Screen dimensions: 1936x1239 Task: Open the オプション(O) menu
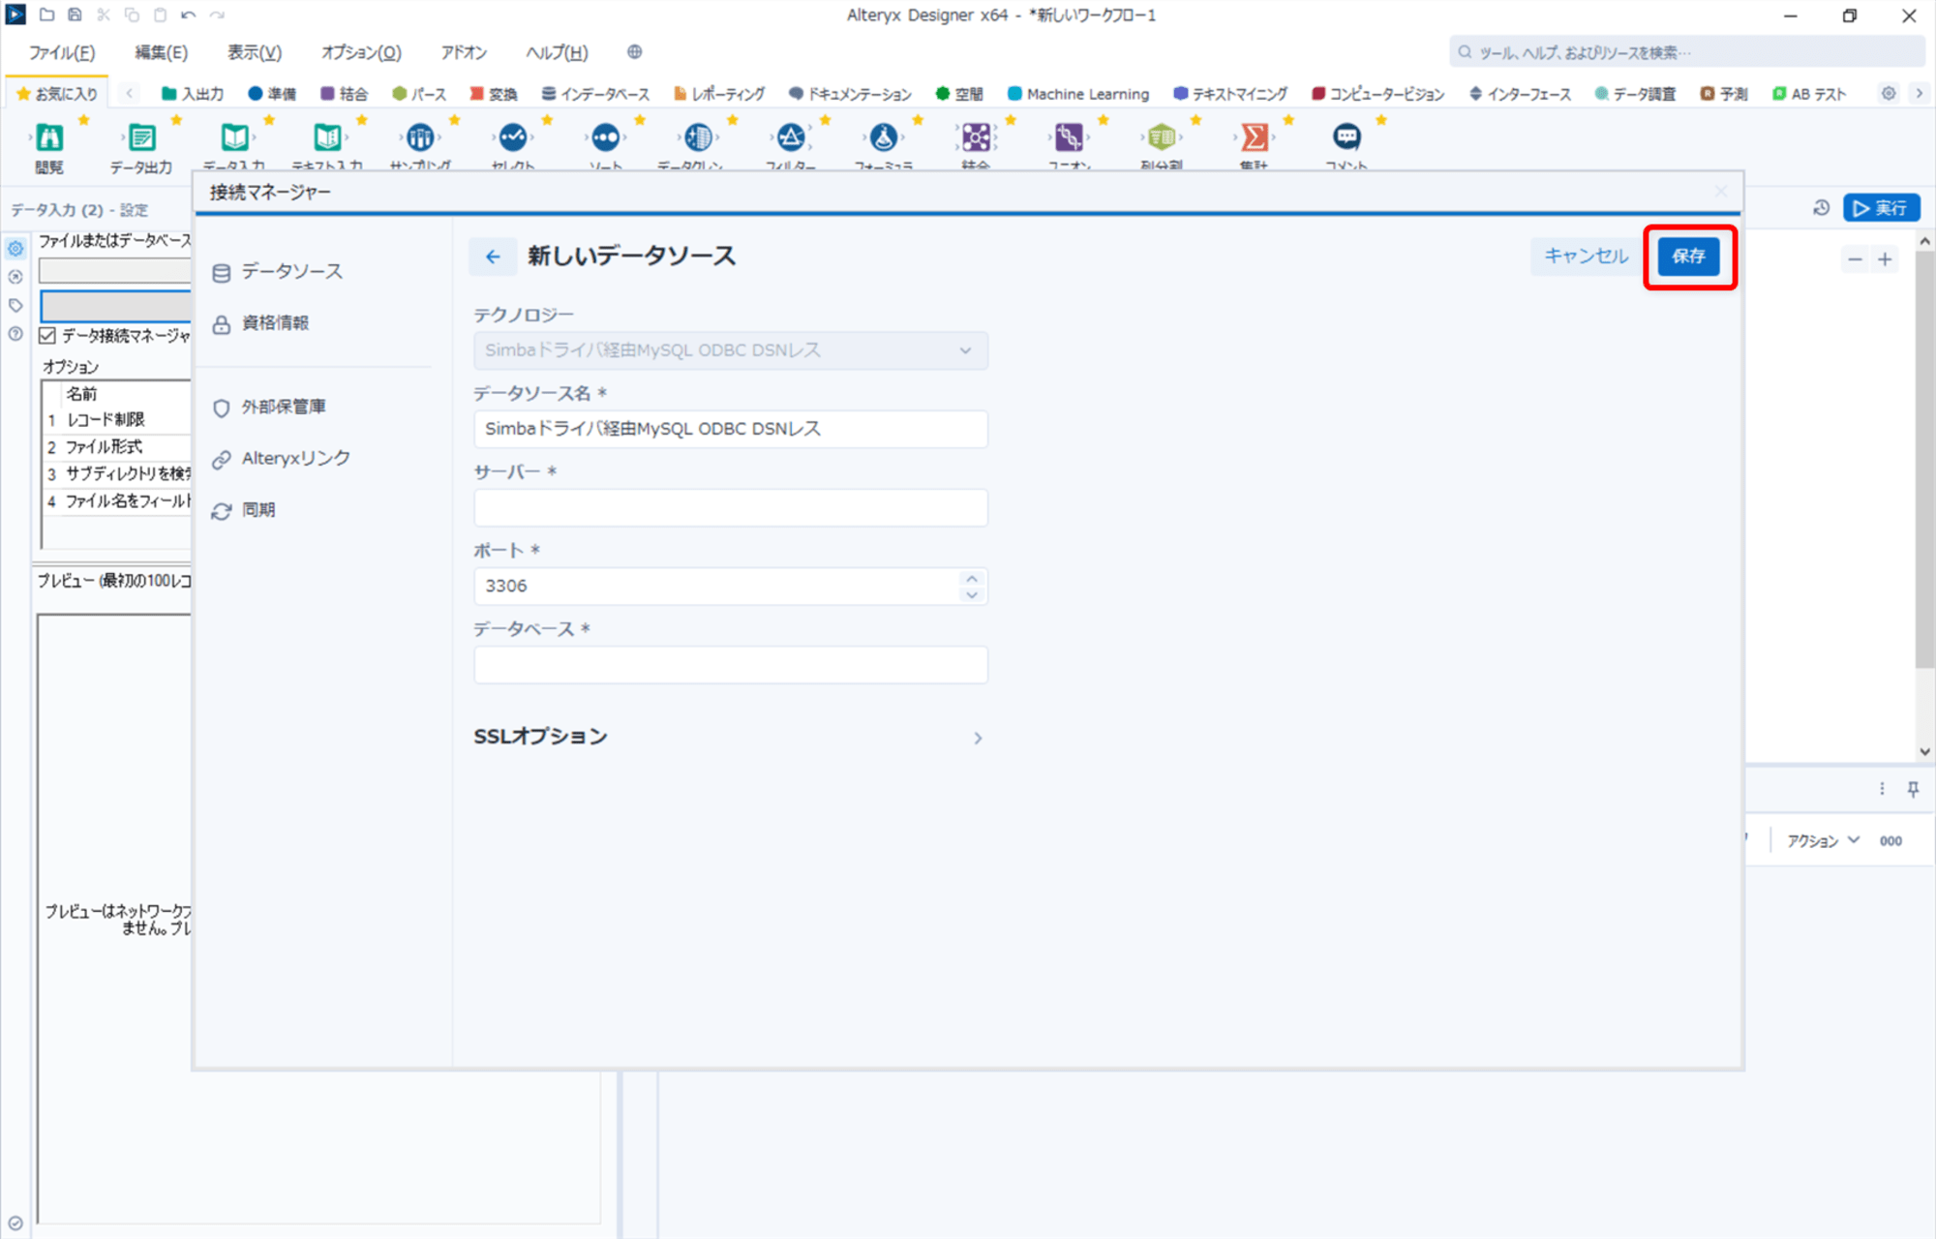(361, 52)
